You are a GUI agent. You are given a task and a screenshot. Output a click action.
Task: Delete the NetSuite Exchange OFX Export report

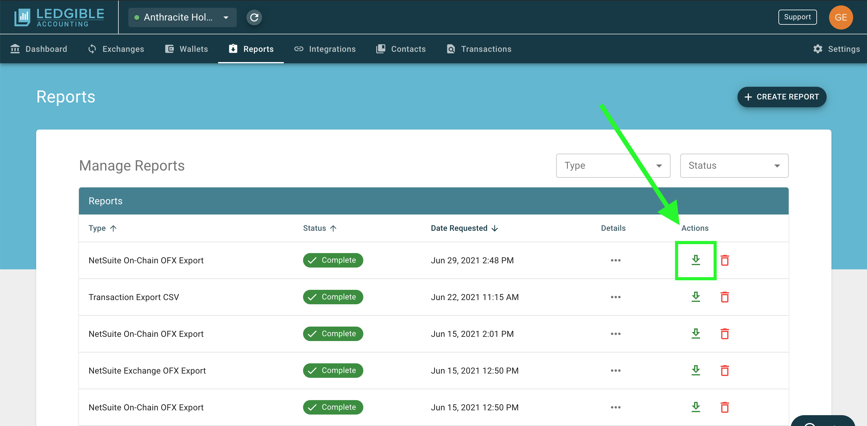click(725, 370)
